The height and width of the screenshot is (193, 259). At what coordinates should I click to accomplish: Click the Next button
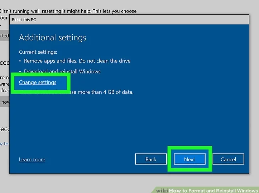coord(190,159)
